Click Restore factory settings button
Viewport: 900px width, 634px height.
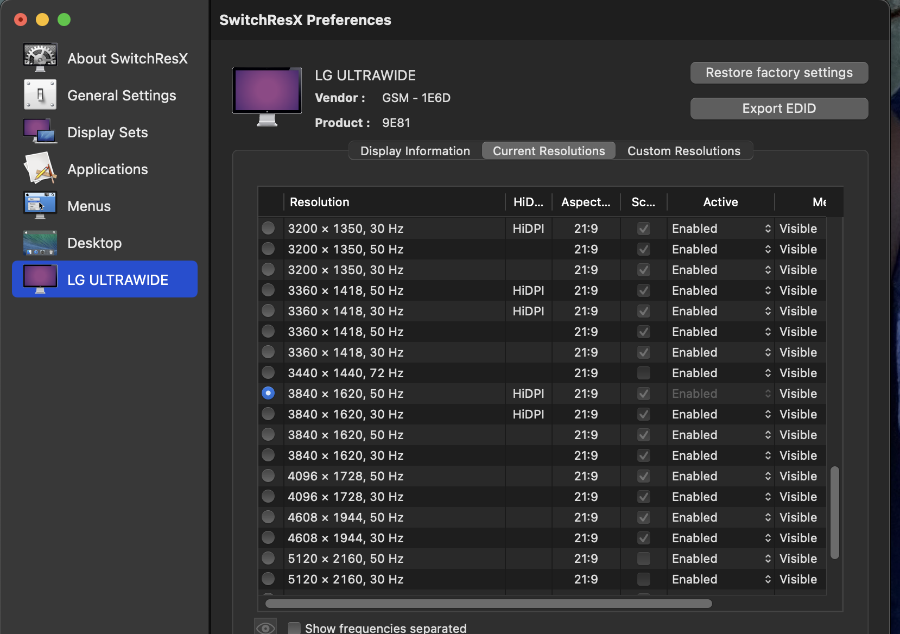778,73
